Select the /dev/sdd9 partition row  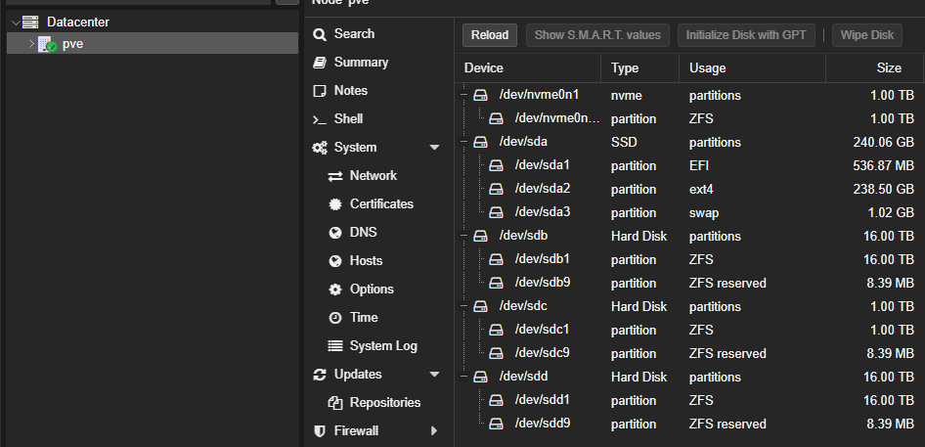[689, 424]
